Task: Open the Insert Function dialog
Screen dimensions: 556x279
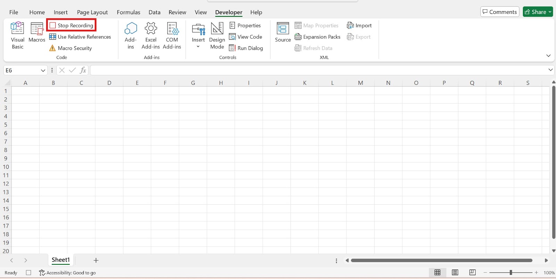Action: click(83, 70)
